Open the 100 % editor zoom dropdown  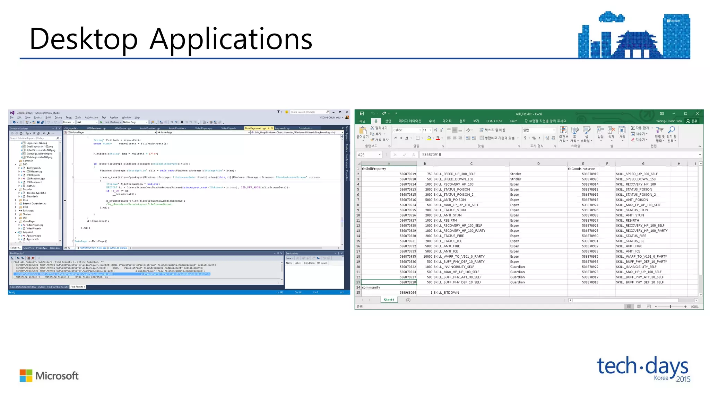click(74, 248)
